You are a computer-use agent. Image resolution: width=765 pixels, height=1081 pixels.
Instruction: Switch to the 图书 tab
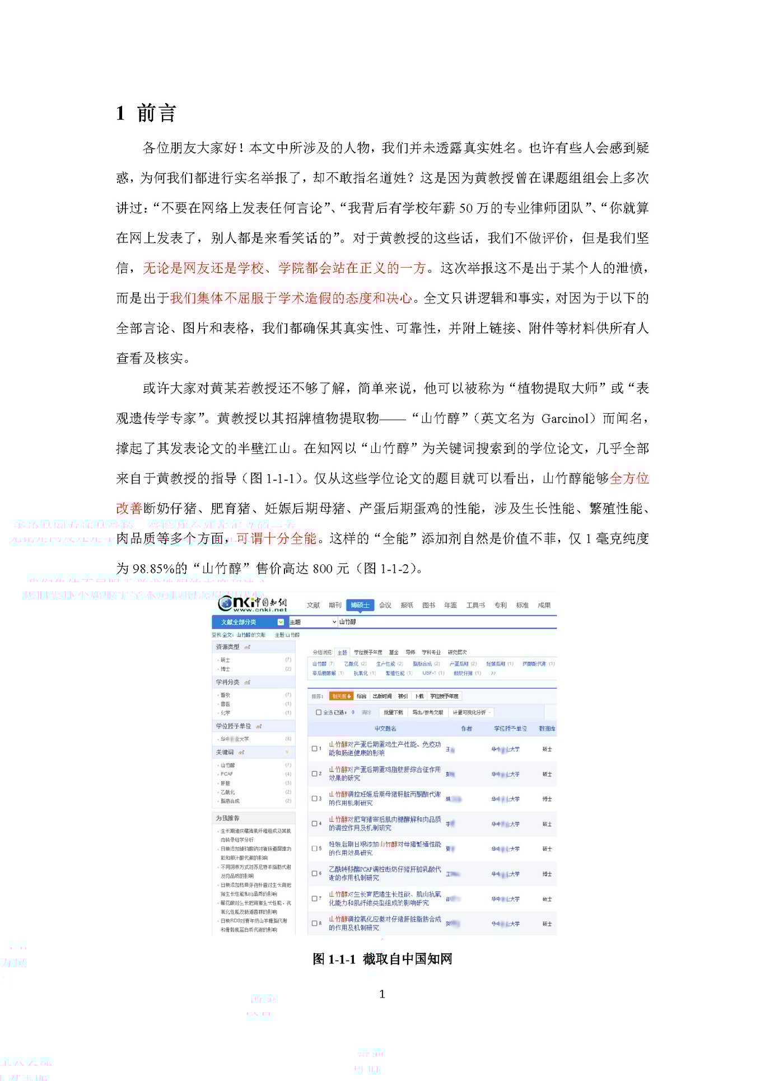coord(428,605)
